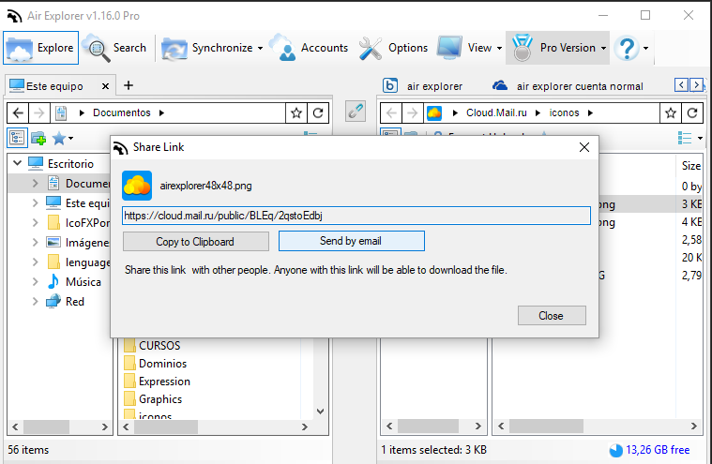Image resolution: width=712 pixels, height=464 pixels.
Task: Select the Dominios folder
Action: [156, 364]
